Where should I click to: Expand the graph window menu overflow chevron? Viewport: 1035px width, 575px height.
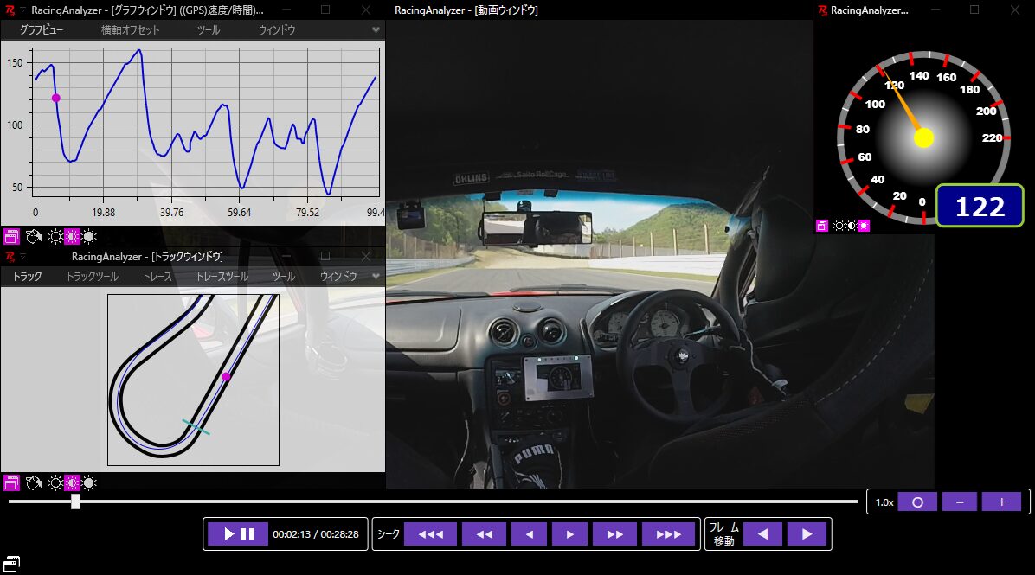click(376, 29)
